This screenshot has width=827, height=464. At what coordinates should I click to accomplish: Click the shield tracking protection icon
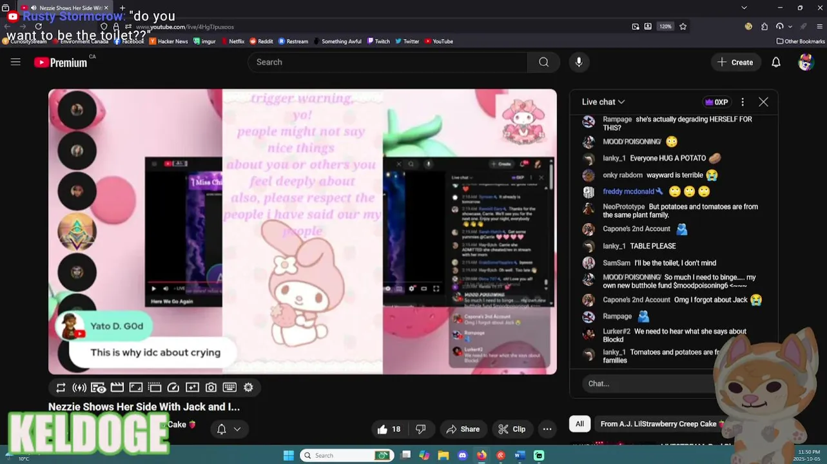click(104, 26)
